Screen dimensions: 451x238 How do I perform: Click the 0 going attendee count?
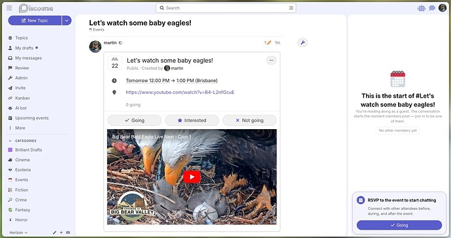pyautogui.click(x=133, y=105)
